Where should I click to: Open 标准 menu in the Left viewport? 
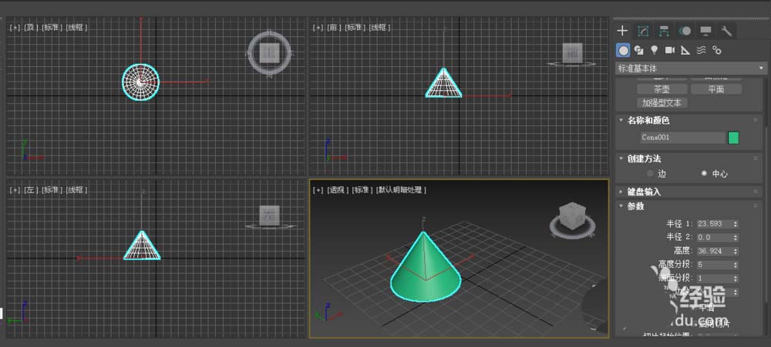[x=52, y=190]
